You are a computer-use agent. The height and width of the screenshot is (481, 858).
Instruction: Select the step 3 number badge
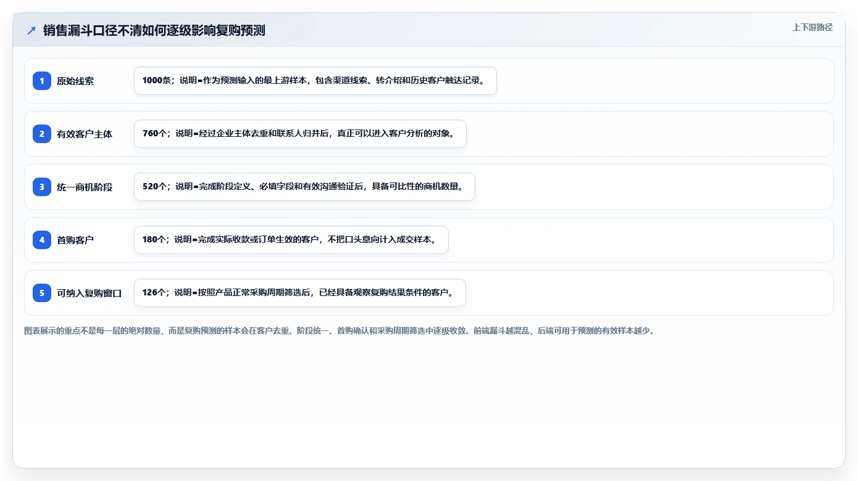point(42,187)
